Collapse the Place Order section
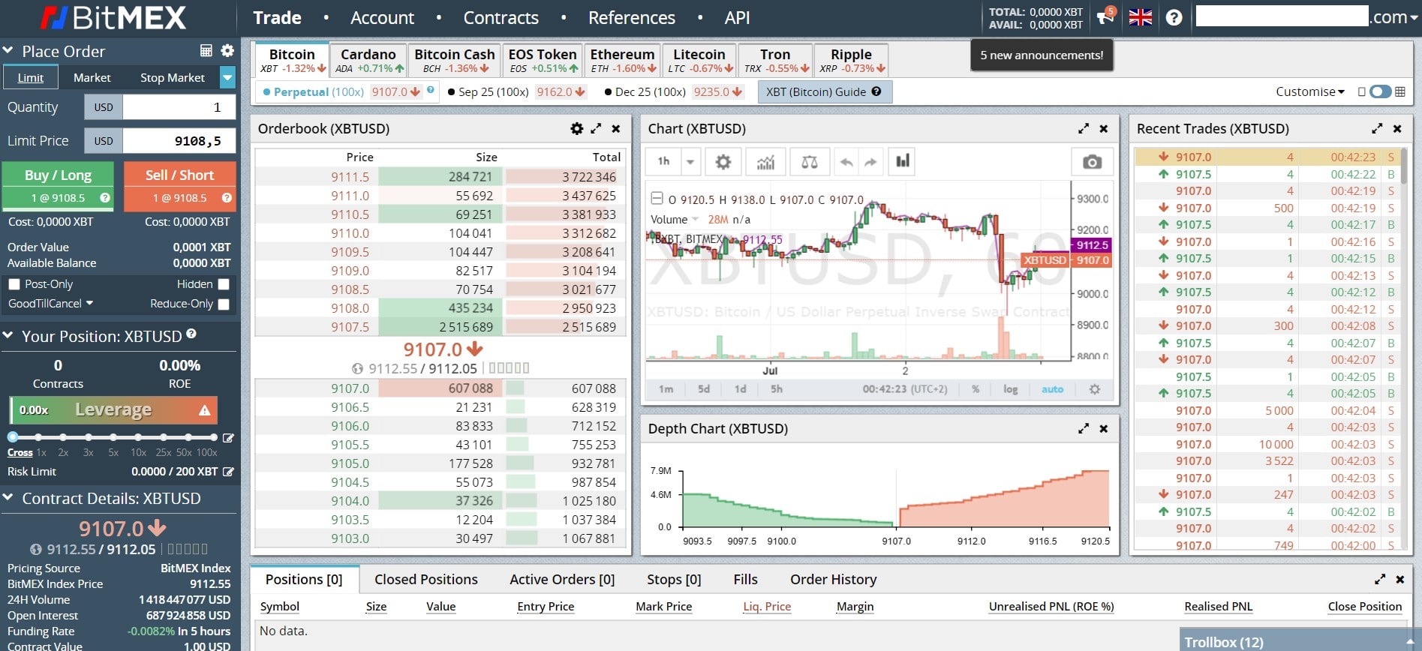 tap(8, 50)
